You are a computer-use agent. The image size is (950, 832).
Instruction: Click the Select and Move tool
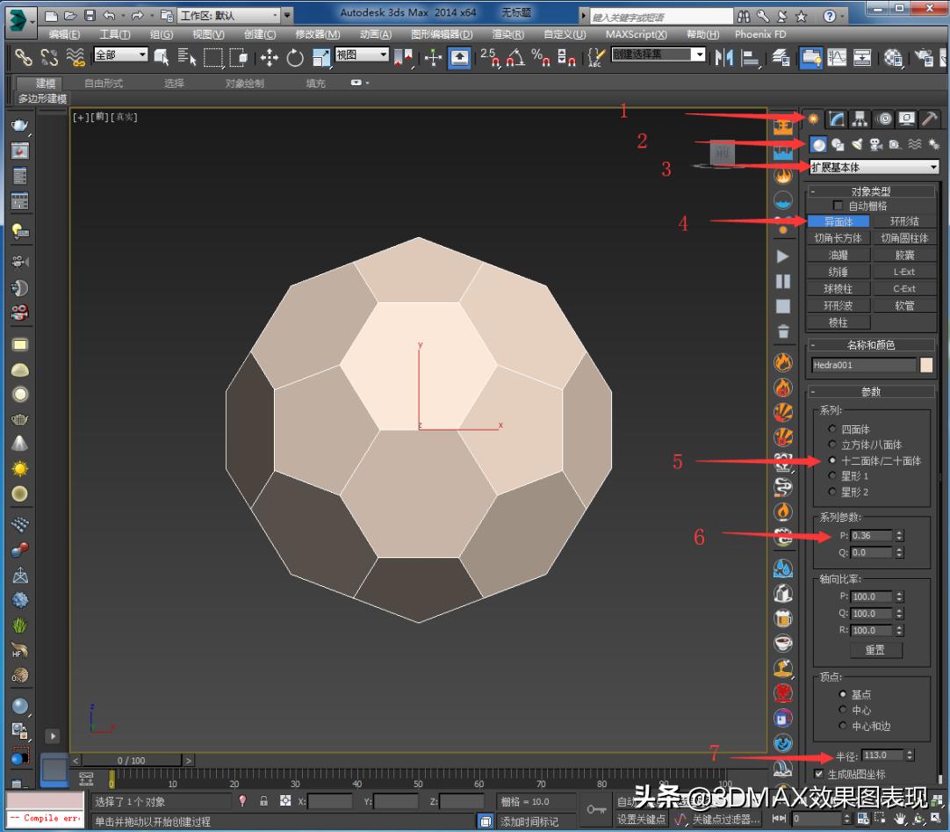[269, 57]
